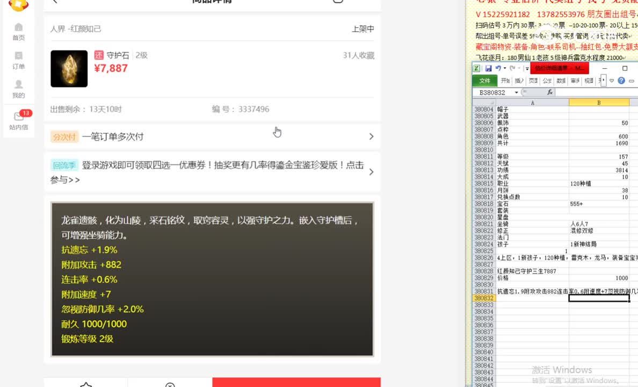Select the 数据 ribbon tab
This screenshot has width=638, height=387.
click(560, 81)
